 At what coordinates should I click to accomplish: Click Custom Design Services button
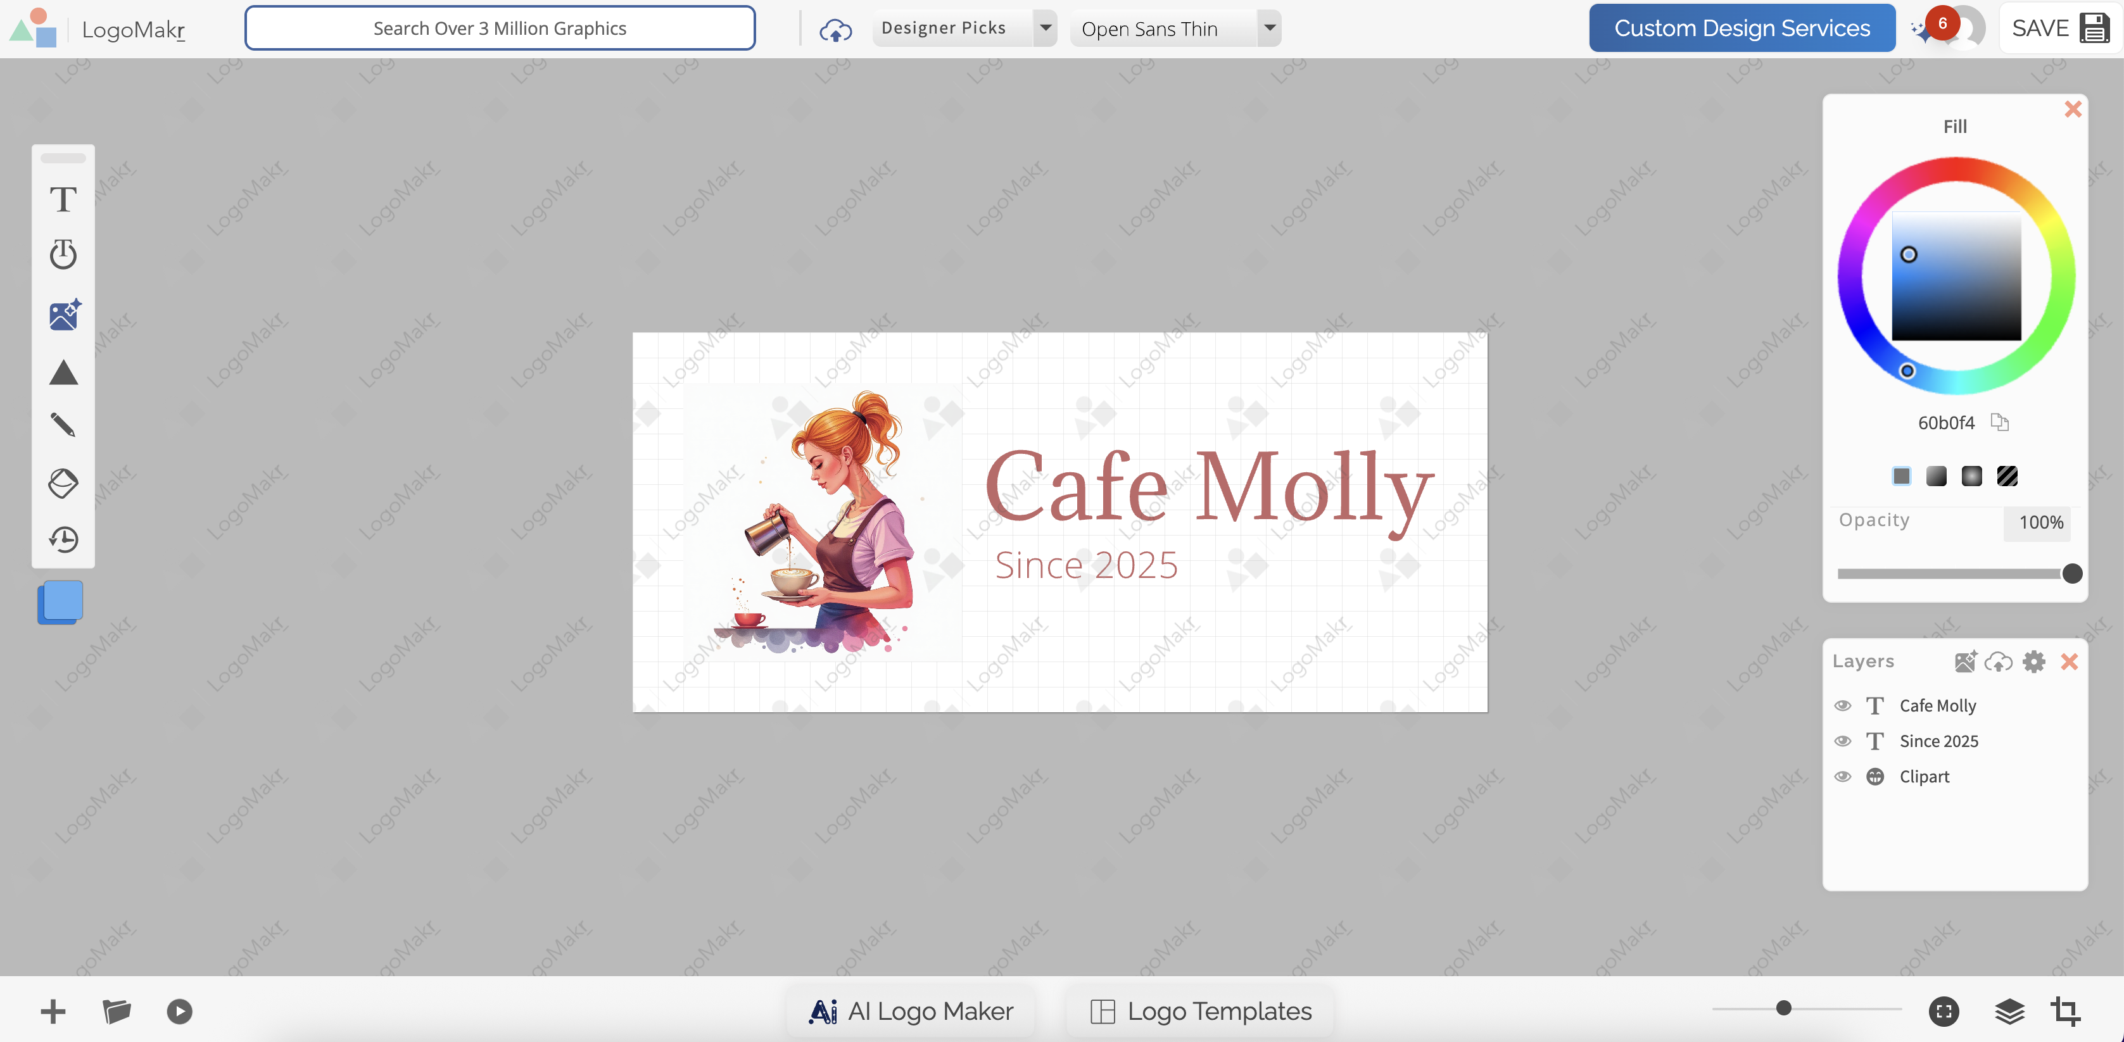point(1742,28)
